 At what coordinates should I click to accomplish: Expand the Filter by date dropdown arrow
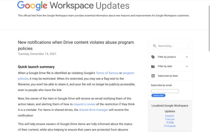pyautogui.click(x=187, y=66)
